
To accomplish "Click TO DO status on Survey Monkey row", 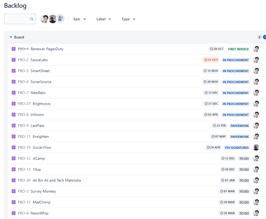I will 244,191.
